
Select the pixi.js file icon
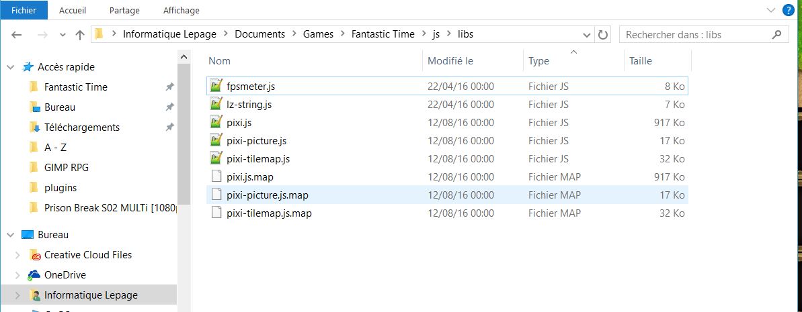[x=216, y=123]
